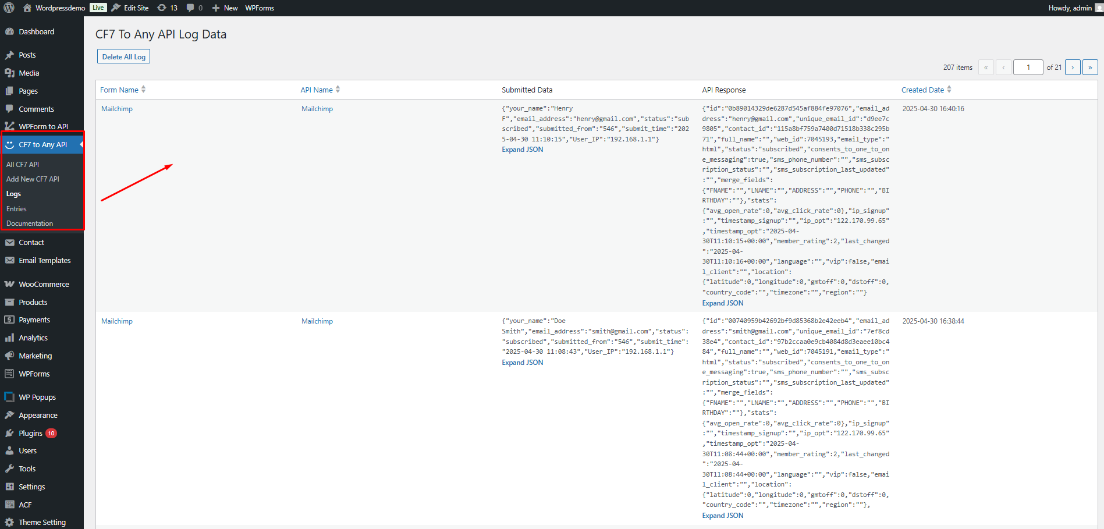Screen dimensions: 1104x529
Task: Click the Plugins plug icon
Action: click(x=9, y=433)
